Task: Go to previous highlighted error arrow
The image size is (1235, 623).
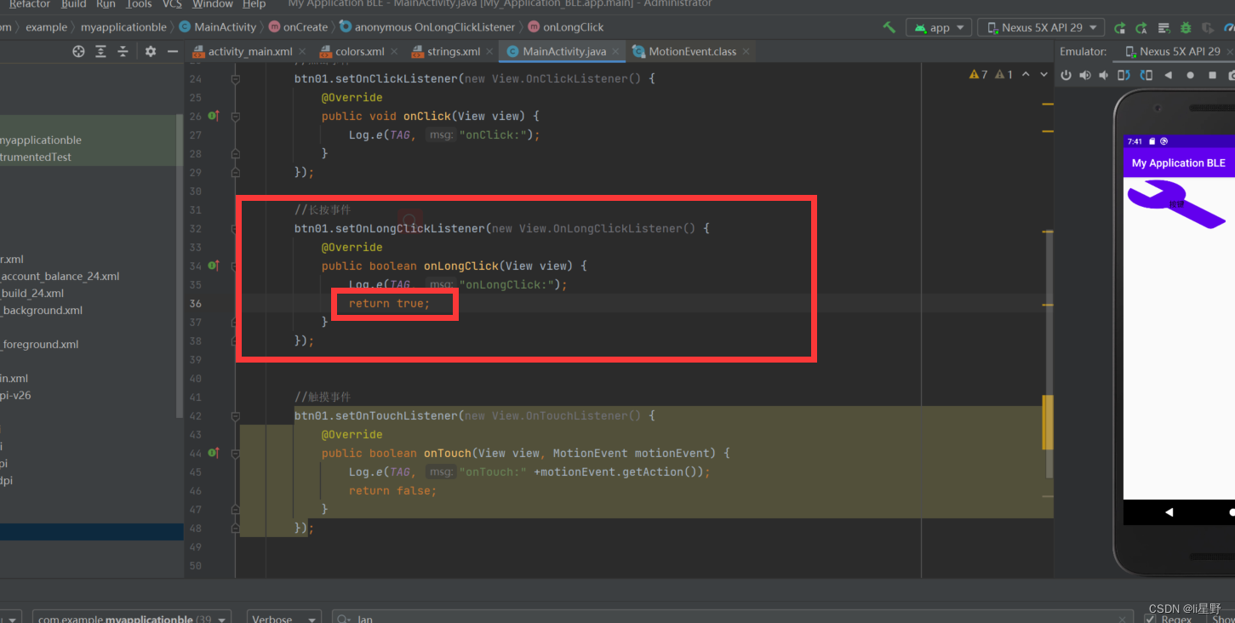Action: point(1026,75)
